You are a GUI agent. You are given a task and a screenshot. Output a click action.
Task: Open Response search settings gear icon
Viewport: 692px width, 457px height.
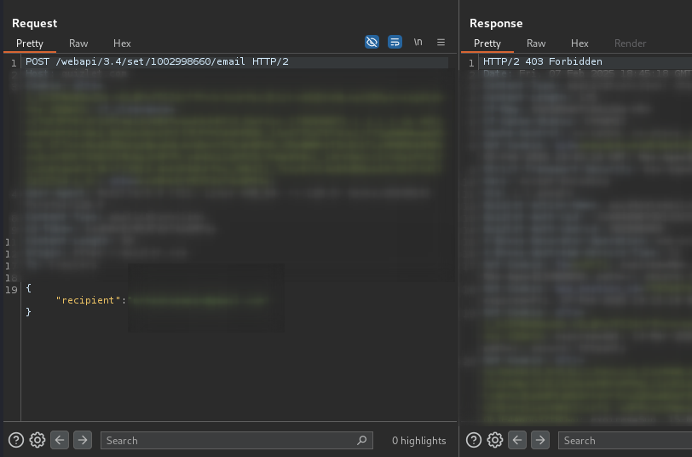click(x=495, y=440)
